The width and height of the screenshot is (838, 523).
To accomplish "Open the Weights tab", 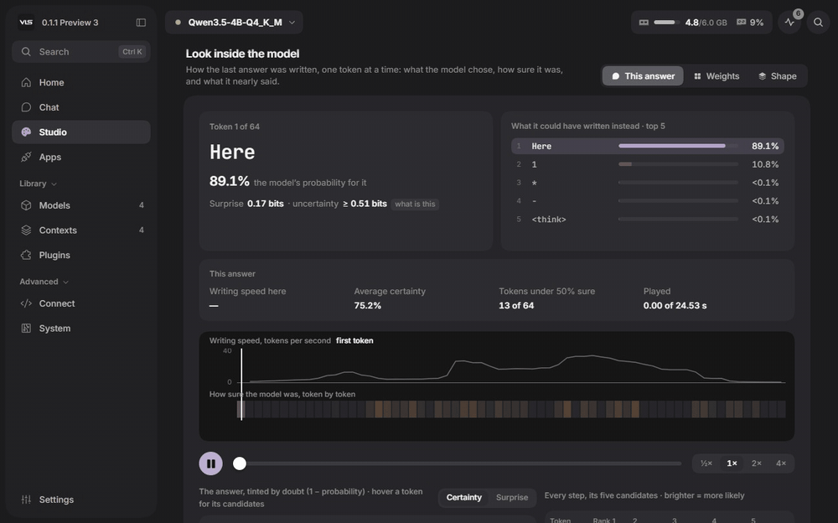I will coord(716,76).
